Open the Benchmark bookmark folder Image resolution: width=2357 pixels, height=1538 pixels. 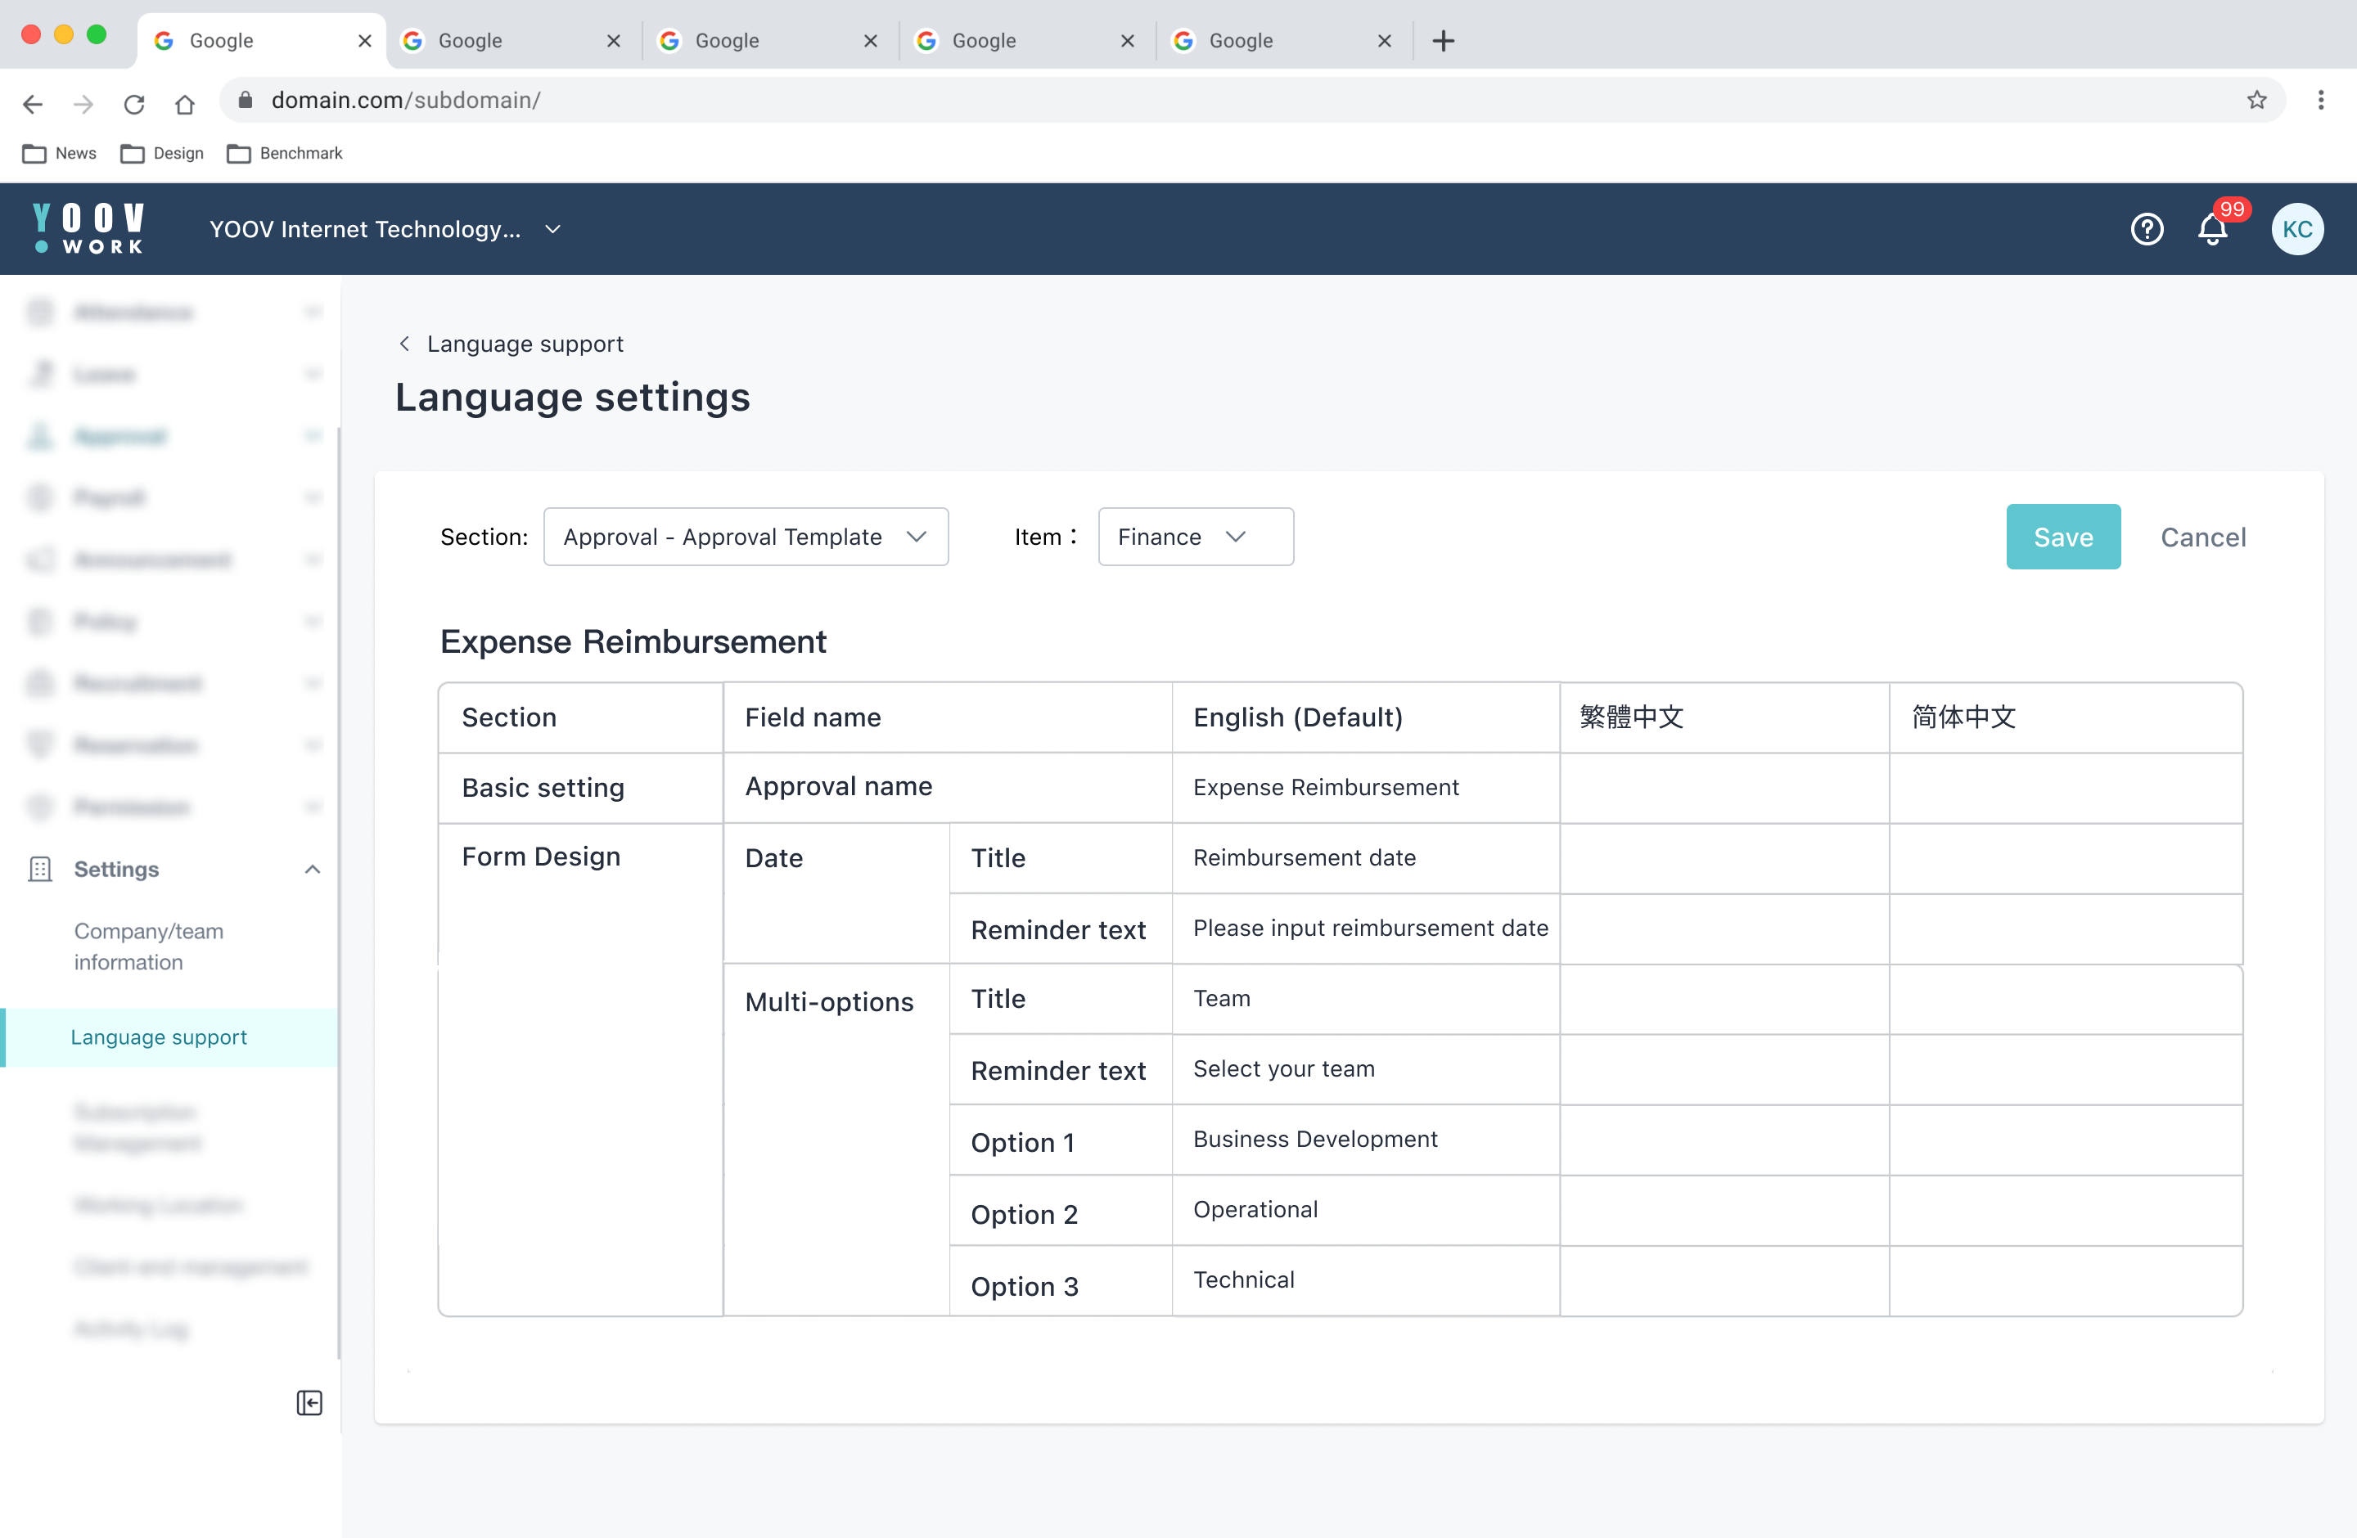tap(284, 154)
